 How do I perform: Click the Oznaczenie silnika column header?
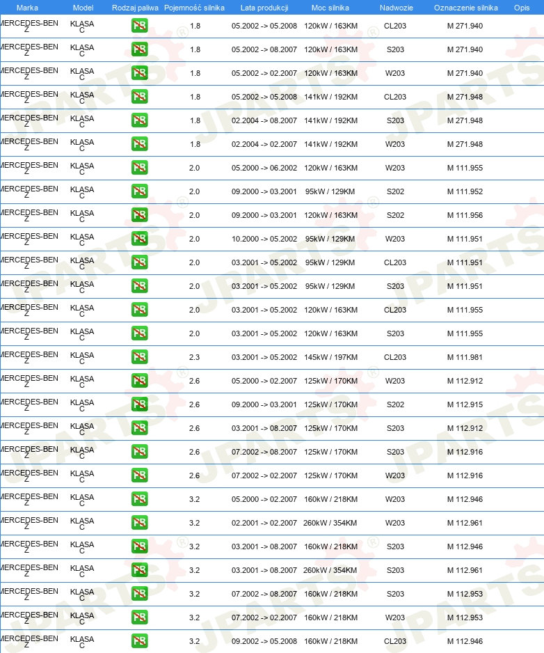466,8
